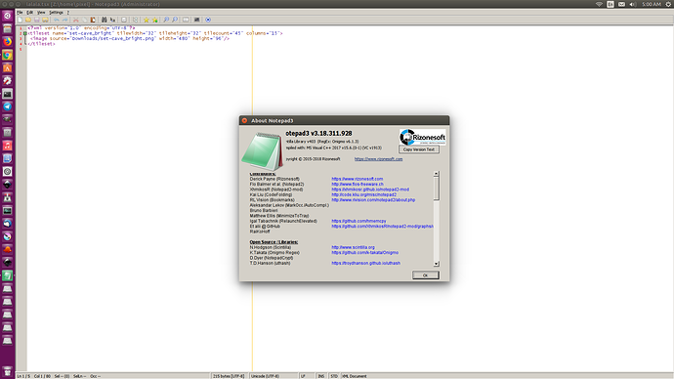Screen dimensions: 674x379
Task: Click the blue round icon ending the toolbar
Action: point(208,20)
